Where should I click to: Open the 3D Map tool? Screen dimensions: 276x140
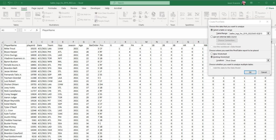(x=173, y=17)
